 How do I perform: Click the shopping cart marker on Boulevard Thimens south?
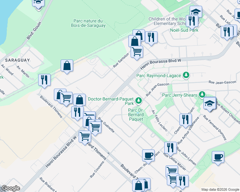coord(85,137)
